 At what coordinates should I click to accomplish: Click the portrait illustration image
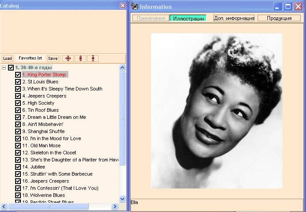tap(216, 110)
